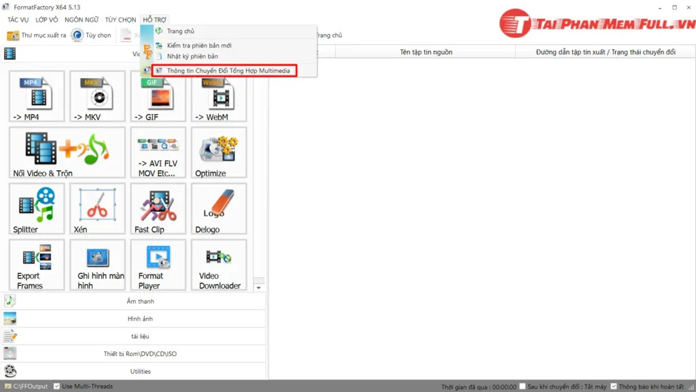Open the Nối Video & Trộn tool

(67, 152)
